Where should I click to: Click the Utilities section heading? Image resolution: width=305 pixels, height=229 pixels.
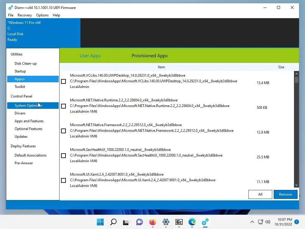[x=17, y=54]
